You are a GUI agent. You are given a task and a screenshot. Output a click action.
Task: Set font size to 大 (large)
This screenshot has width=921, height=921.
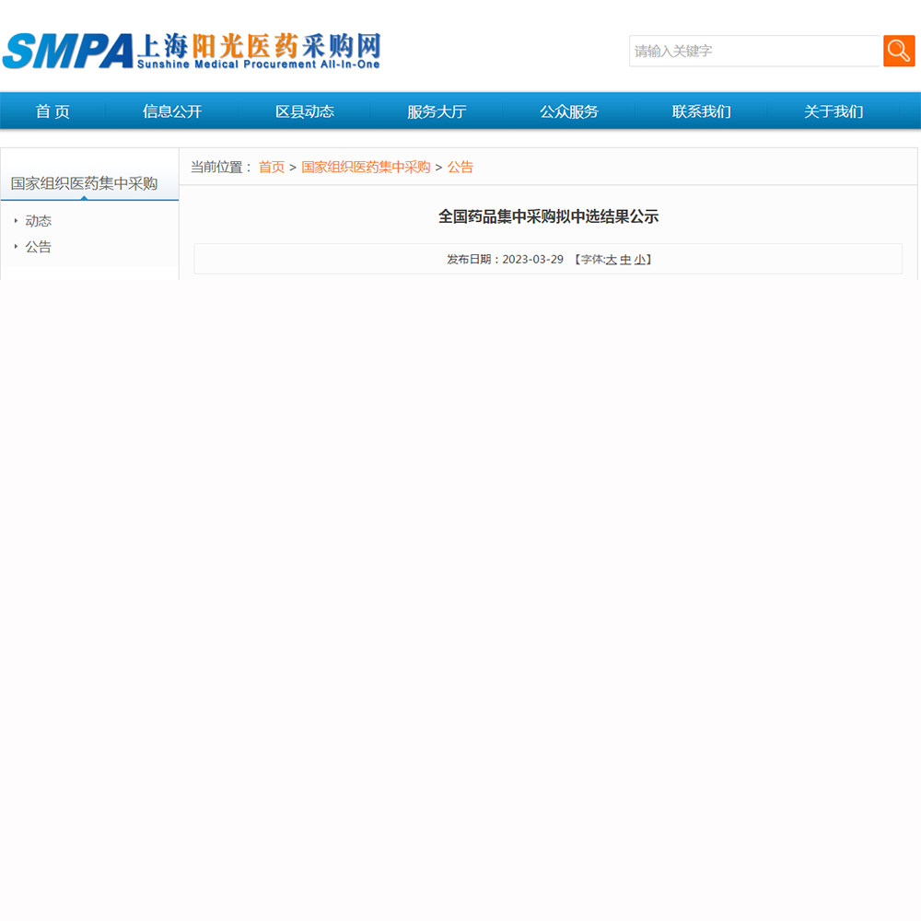coord(611,260)
